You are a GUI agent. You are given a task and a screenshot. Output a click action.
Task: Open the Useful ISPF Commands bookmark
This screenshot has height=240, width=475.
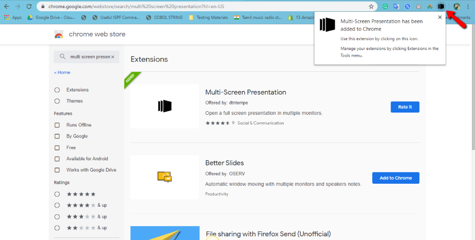point(116,18)
